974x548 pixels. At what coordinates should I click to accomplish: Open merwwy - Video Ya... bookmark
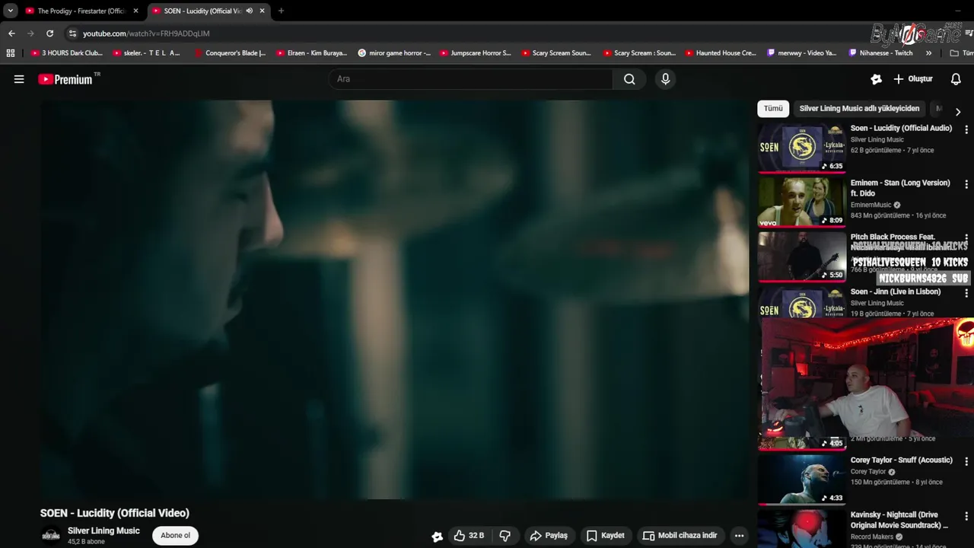coord(802,53)
